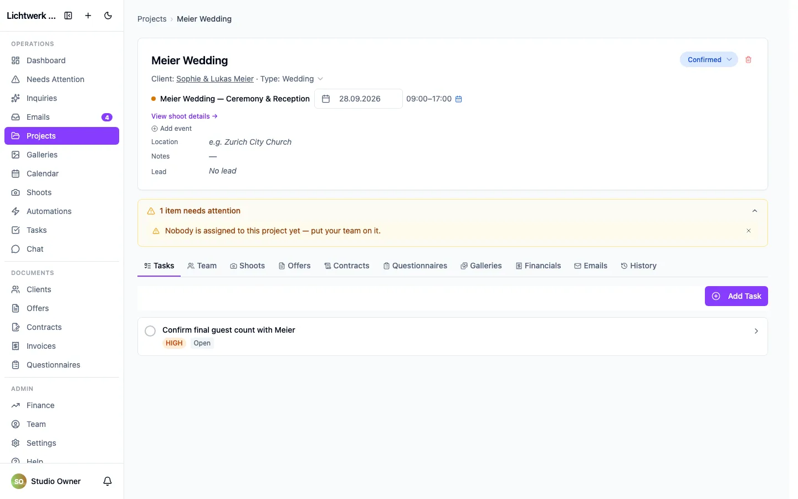
Task: Open the notifications bell
Action: pyautogui.click(x=108, y=481)
